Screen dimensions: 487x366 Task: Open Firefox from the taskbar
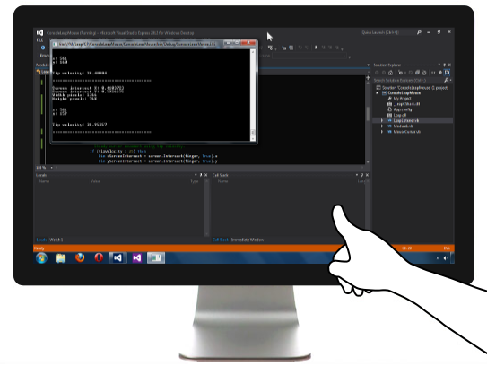point(80,257)
